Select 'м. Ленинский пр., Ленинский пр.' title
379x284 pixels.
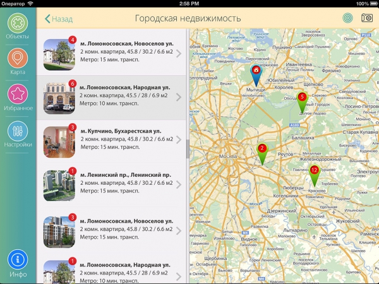126,175
